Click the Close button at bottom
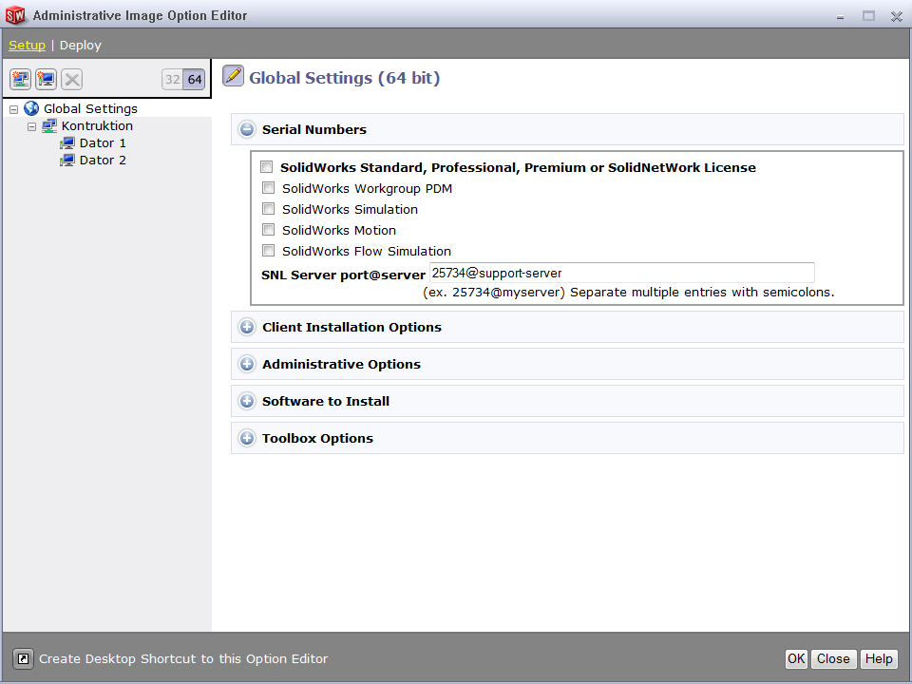 (x=833, y=658)
